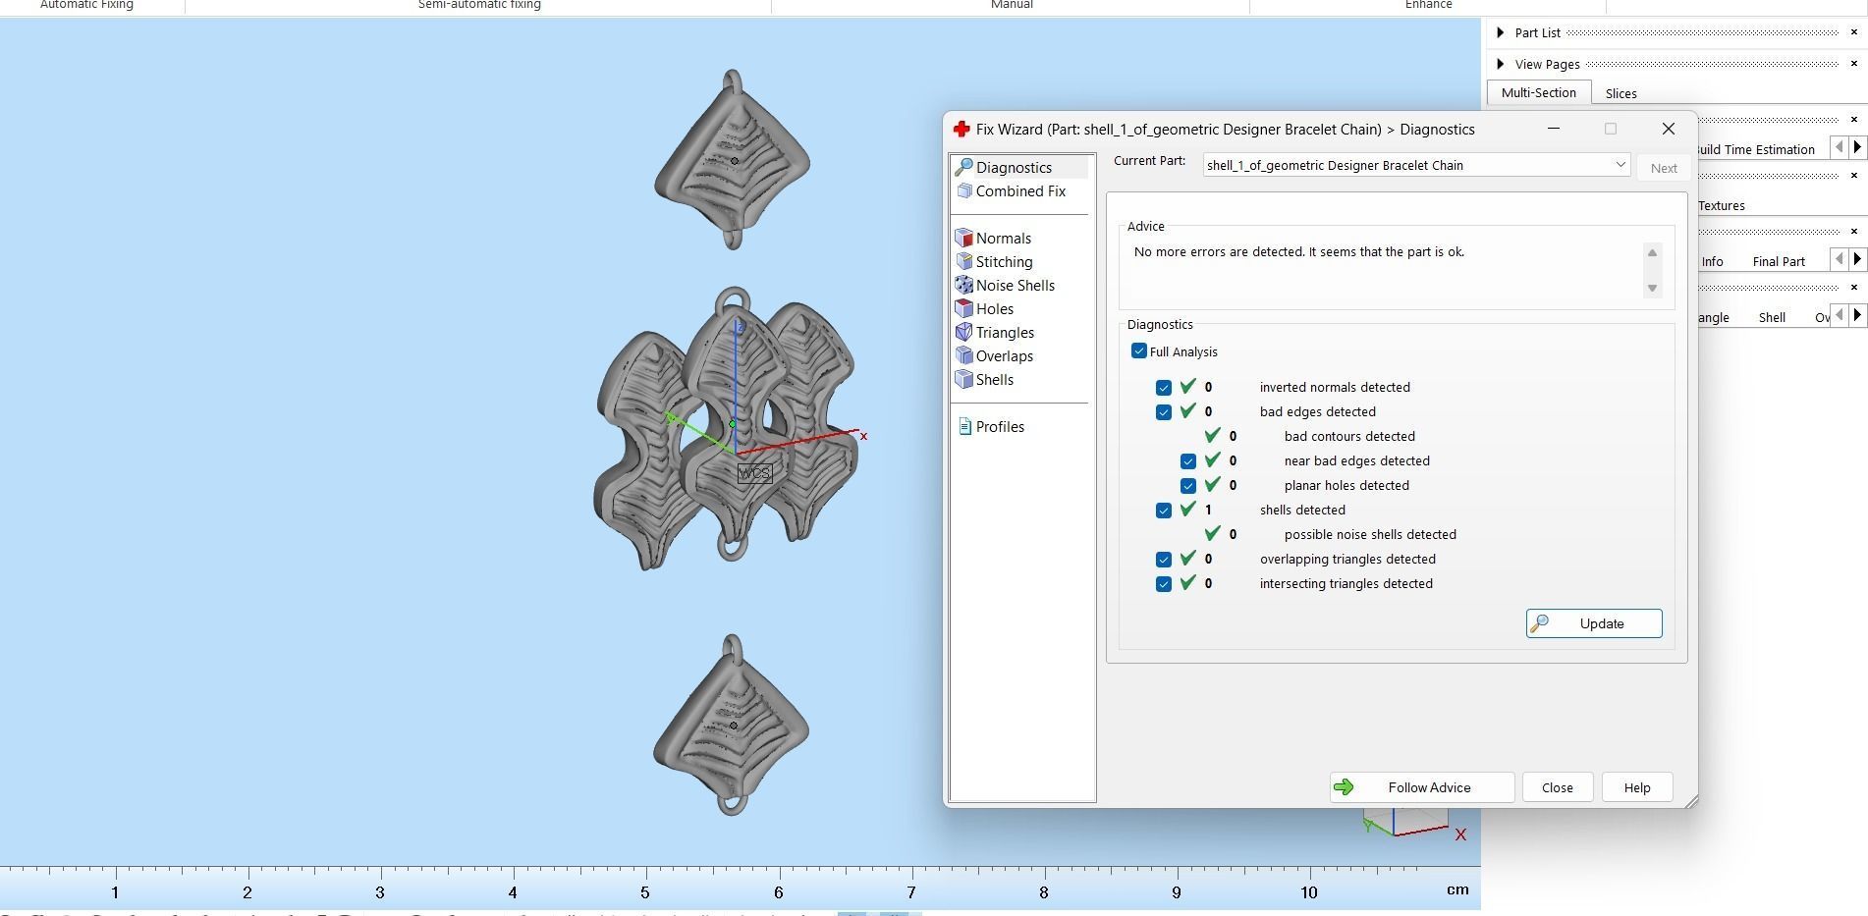Open the Current Part dropdown

1416,165
